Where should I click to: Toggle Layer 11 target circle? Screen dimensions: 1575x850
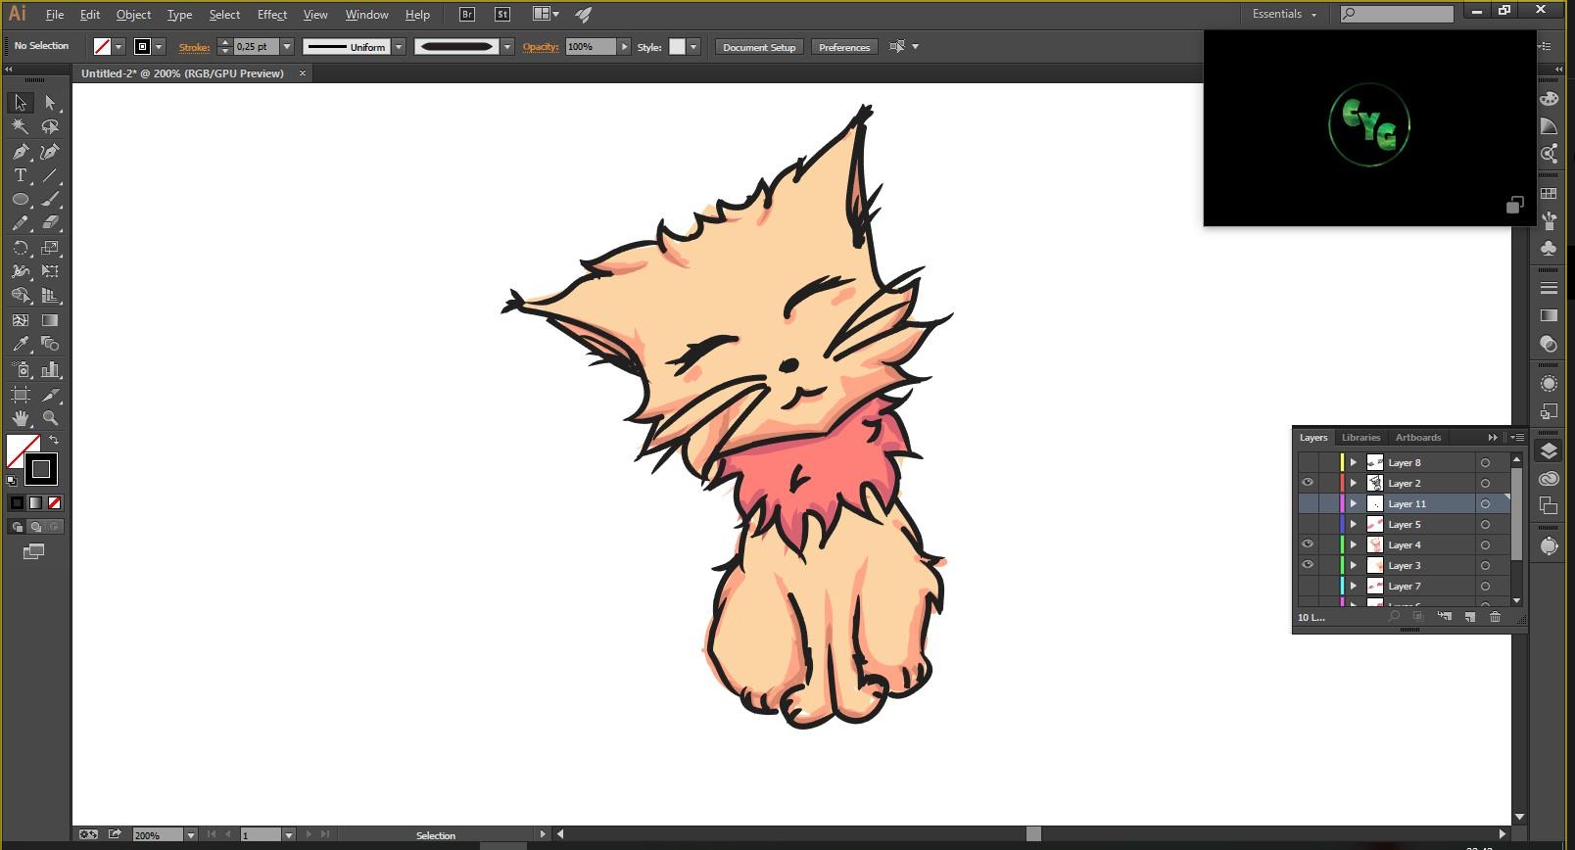click(1485, 504)
